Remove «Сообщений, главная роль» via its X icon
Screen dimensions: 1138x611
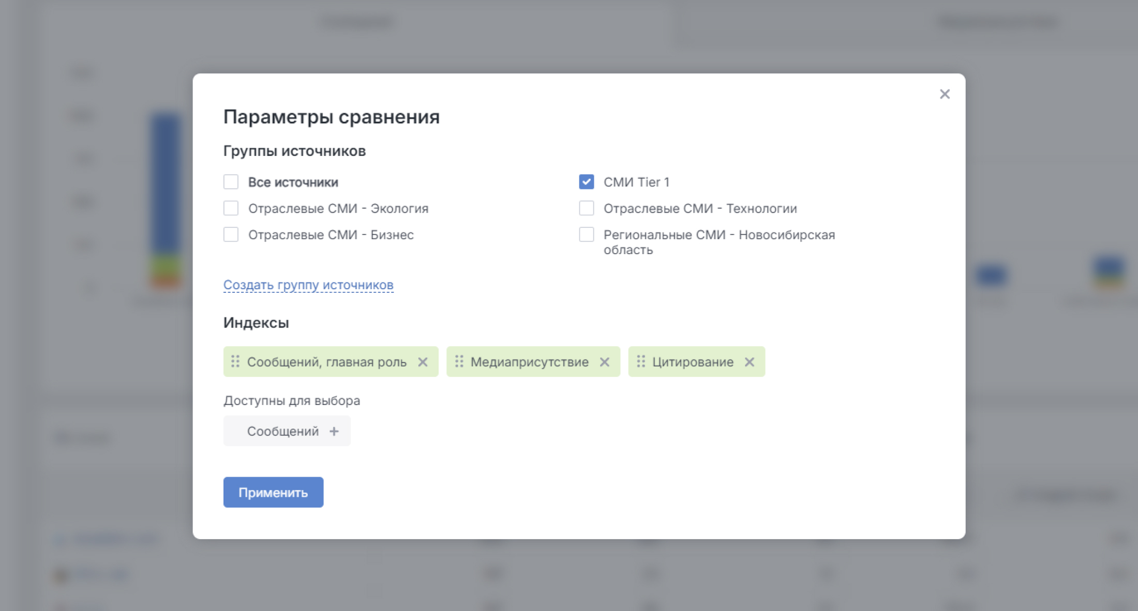click(x=423, y=362)
